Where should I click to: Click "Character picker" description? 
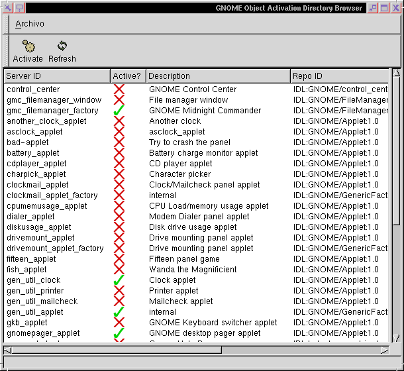tap(180, 174)
